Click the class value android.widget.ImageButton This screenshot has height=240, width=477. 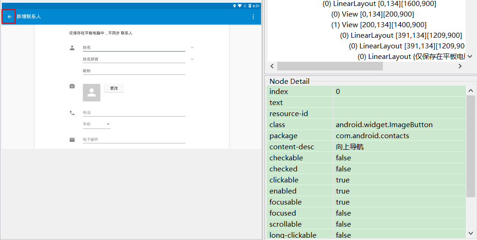point(384,125)
